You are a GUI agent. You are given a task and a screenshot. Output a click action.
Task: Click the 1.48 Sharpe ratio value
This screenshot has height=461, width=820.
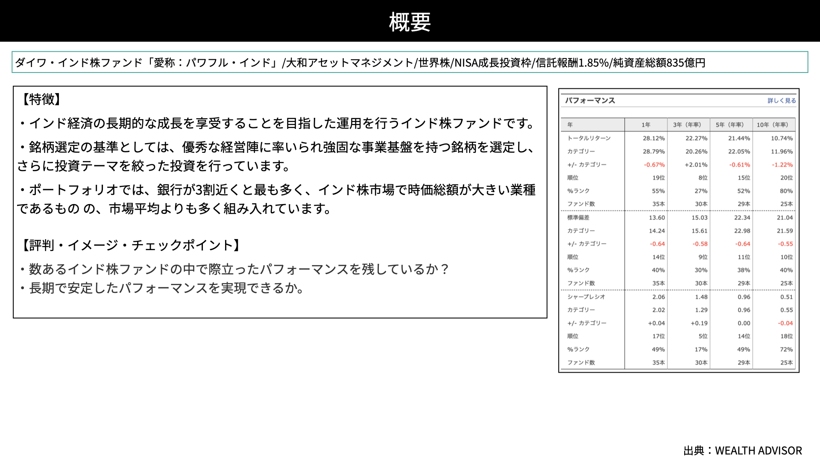[702, 297]
